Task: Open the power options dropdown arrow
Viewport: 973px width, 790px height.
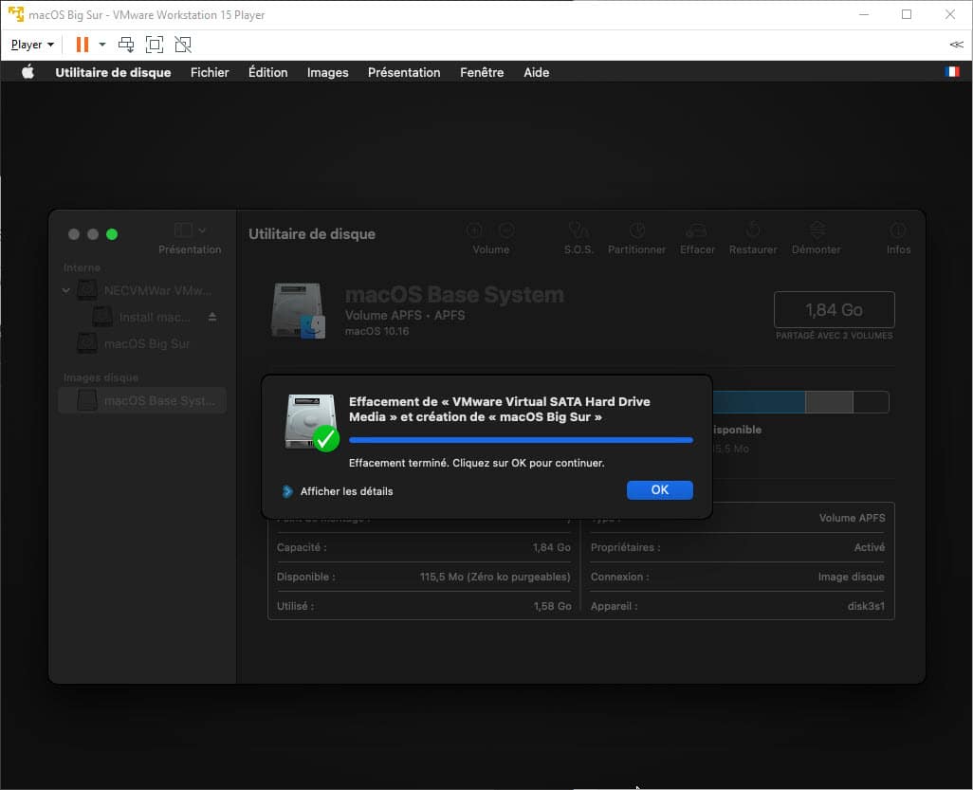Action: [102, 45]
